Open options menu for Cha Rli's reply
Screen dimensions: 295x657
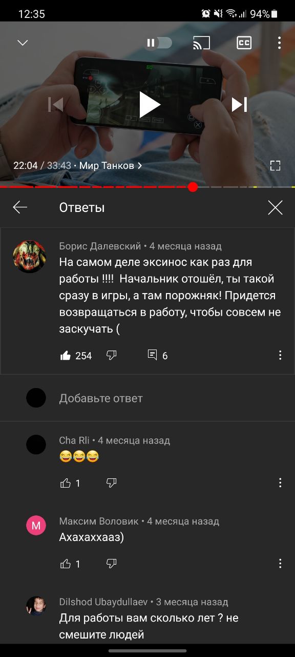[x=280, y=483]
